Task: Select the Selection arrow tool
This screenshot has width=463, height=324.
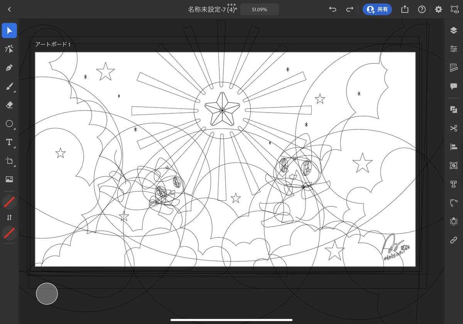Action: coord(9,31)
